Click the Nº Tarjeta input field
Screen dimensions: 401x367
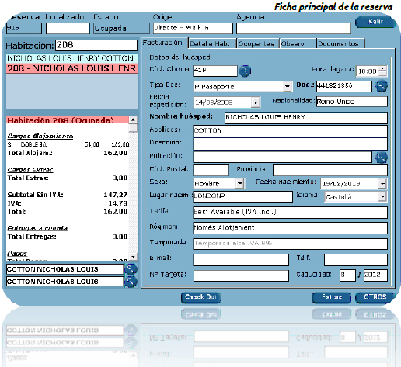241,275
